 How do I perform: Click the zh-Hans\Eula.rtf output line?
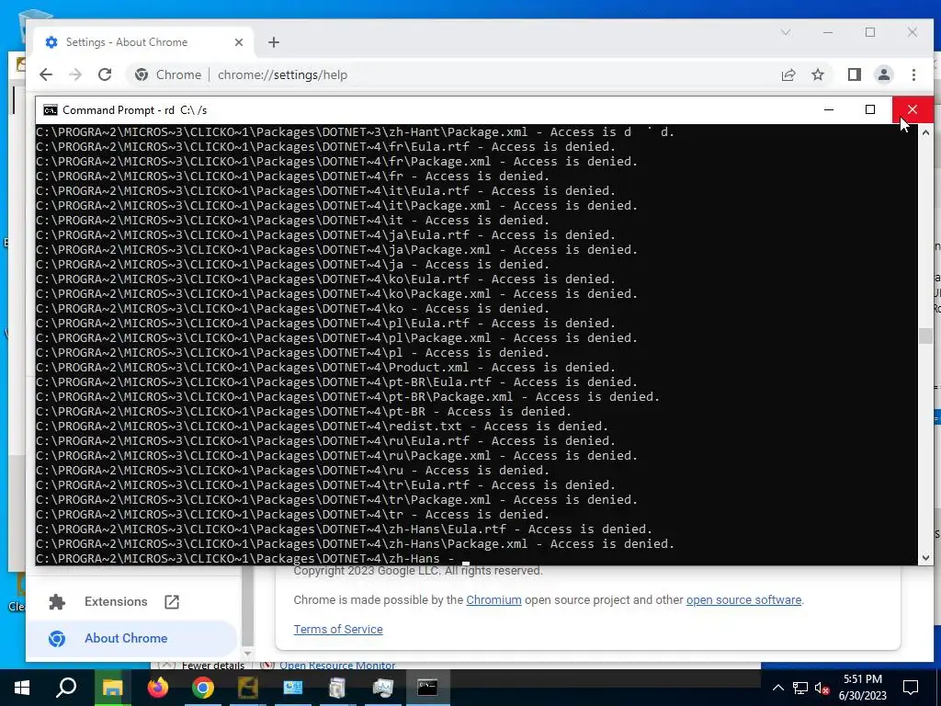(x=345, y=529)
